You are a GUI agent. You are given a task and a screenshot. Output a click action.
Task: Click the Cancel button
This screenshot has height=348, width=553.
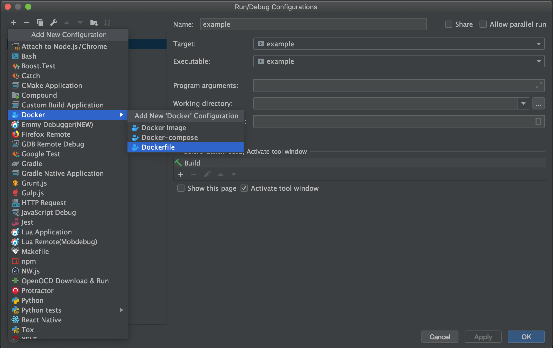(x=440, y=337)
